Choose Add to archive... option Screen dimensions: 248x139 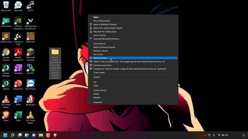tap(133, 58)
